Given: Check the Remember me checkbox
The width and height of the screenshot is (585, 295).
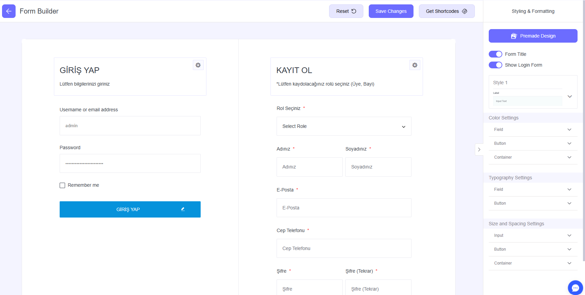Looking at the screenshot, I should (x=62, y=185).
